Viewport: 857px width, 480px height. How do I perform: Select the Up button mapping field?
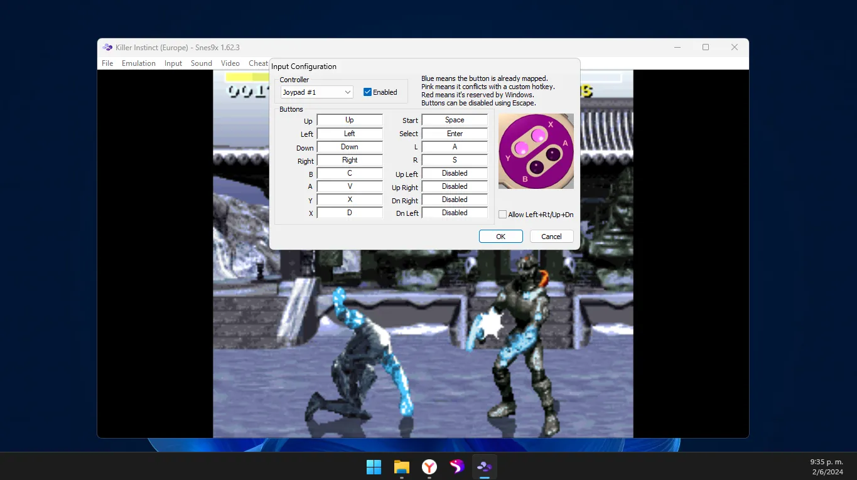pos(350,120)
